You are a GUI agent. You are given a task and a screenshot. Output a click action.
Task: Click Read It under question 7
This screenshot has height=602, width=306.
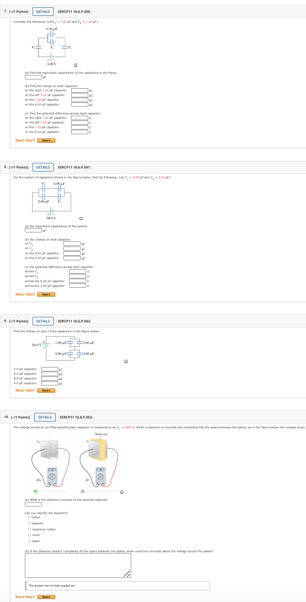coord(46,140)
